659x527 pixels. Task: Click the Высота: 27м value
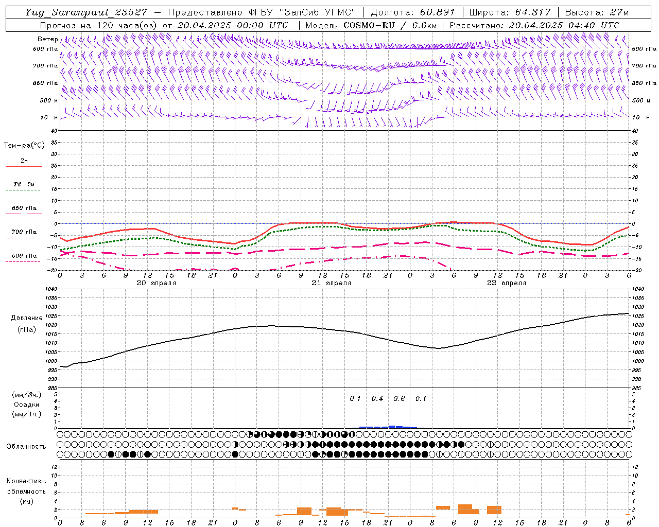597,12
